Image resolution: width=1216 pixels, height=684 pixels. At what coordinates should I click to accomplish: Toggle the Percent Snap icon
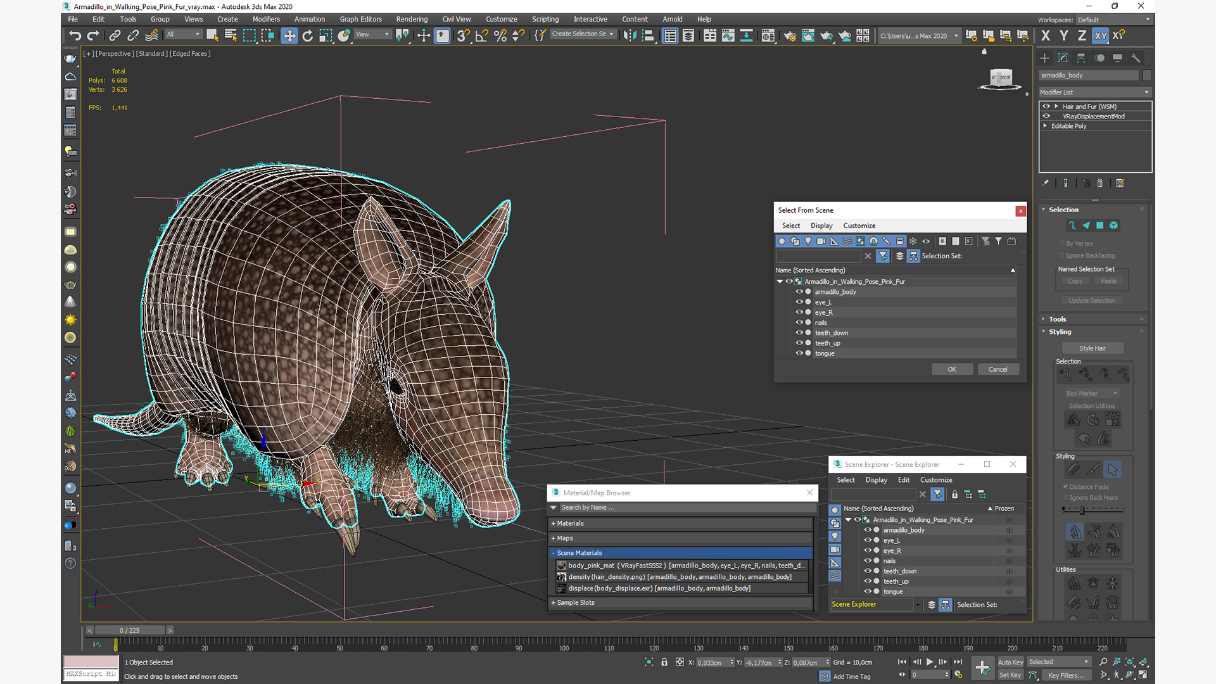point(500,35)
